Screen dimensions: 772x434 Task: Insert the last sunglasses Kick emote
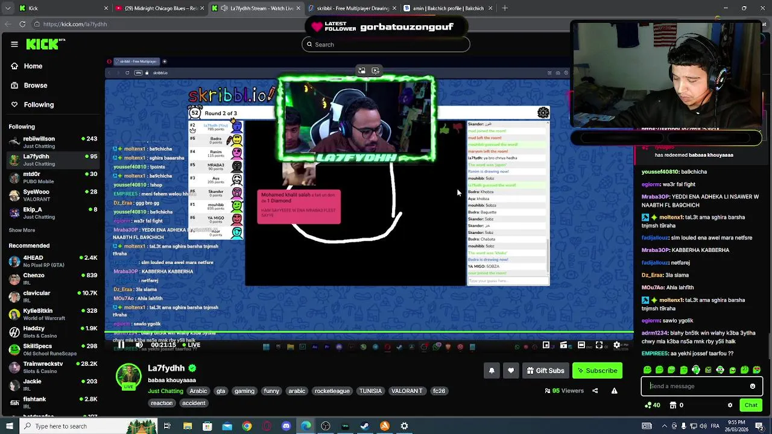[757, 370]
